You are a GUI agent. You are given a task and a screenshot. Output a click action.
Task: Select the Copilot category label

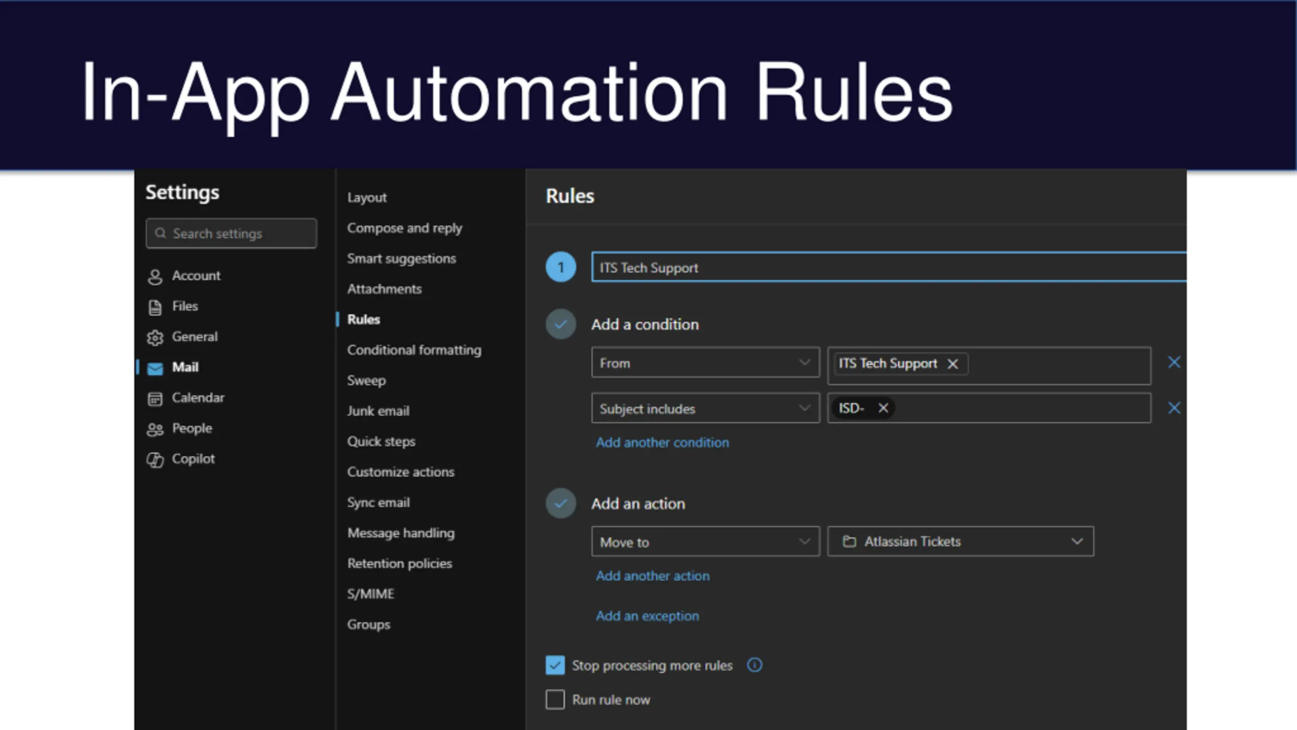tap(193, 459)
